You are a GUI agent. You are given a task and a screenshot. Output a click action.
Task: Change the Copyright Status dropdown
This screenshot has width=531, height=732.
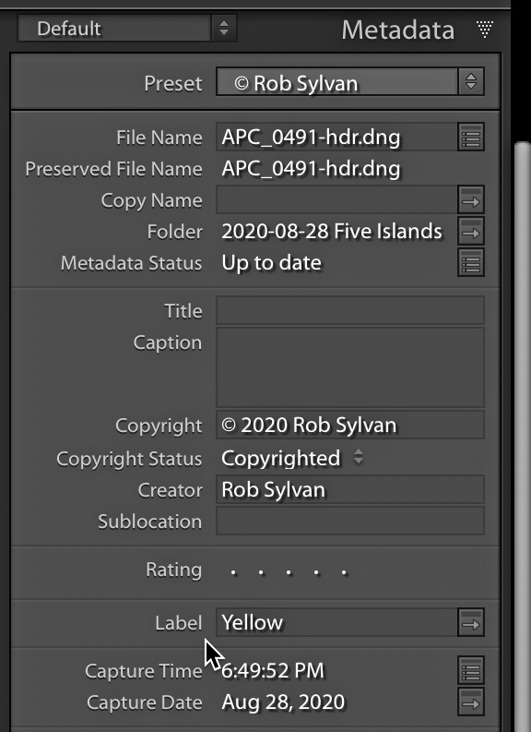coord(292,458)
